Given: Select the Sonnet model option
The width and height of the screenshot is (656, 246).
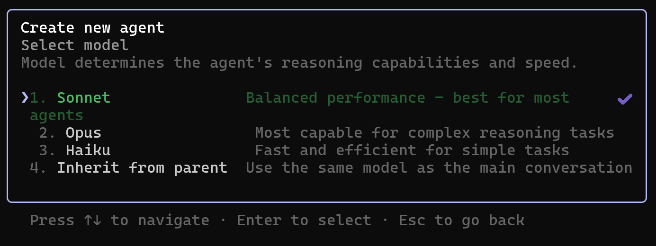Looking at the screenshot, I should click(83, 98).
